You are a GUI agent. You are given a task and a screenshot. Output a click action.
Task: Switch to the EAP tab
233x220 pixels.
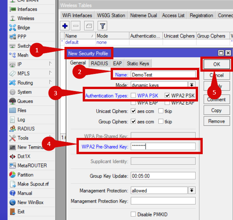pos(117,64)
